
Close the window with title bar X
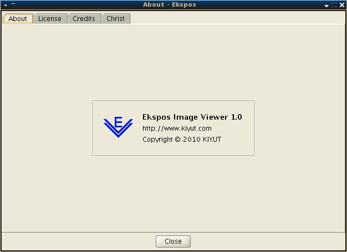click(342, 5)
